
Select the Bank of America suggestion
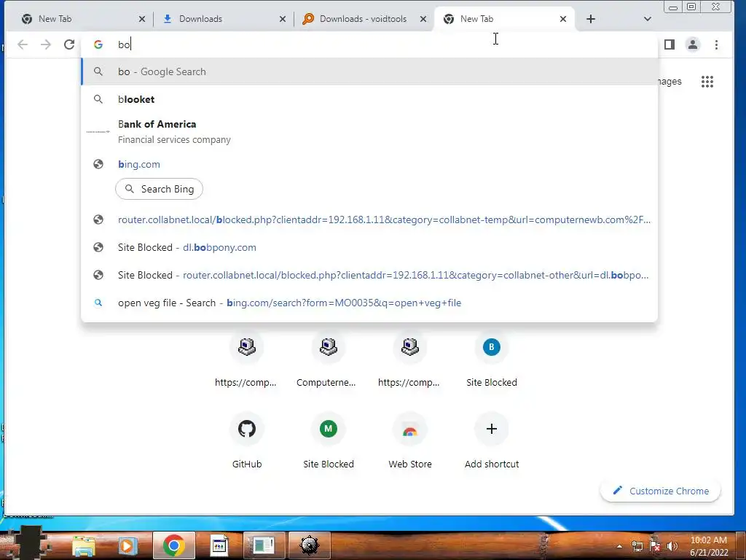coord(369,131)
